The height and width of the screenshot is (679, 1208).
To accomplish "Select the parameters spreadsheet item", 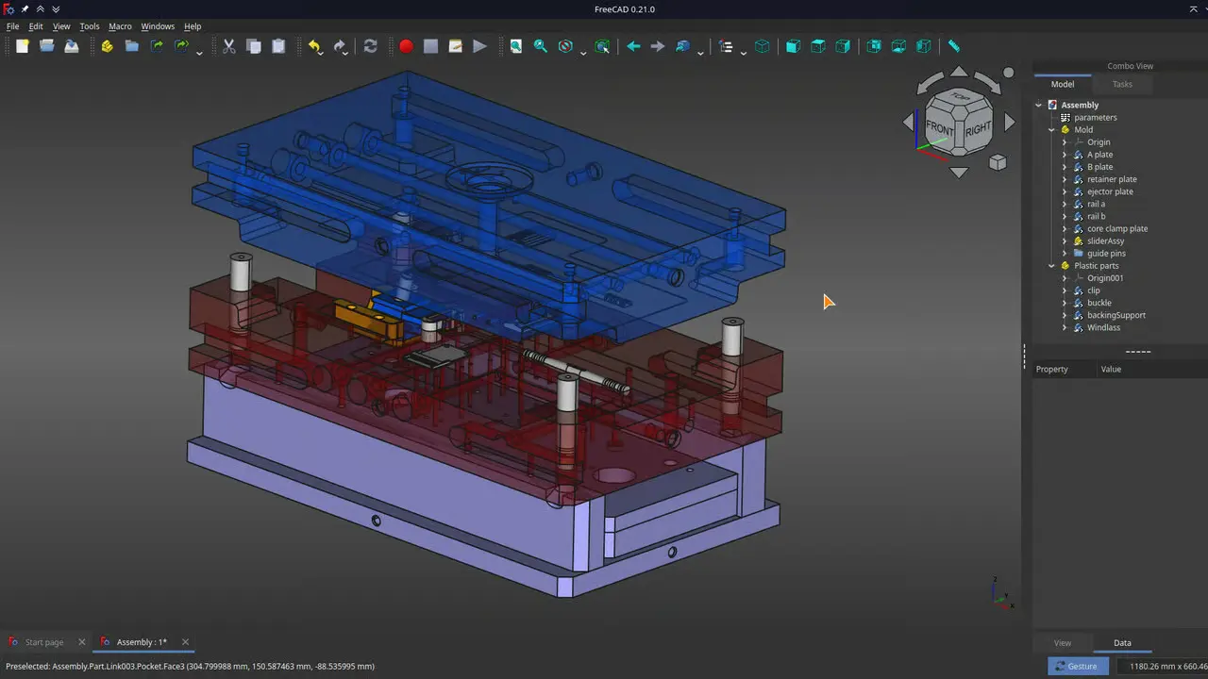I will pyautogui.click(x=1095, y=118).
